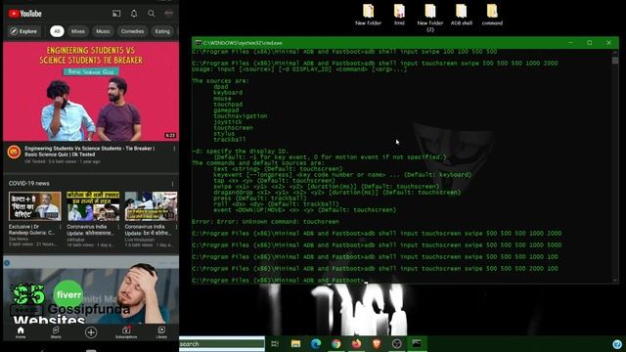Open the command desktop folder

pos(492,15)
